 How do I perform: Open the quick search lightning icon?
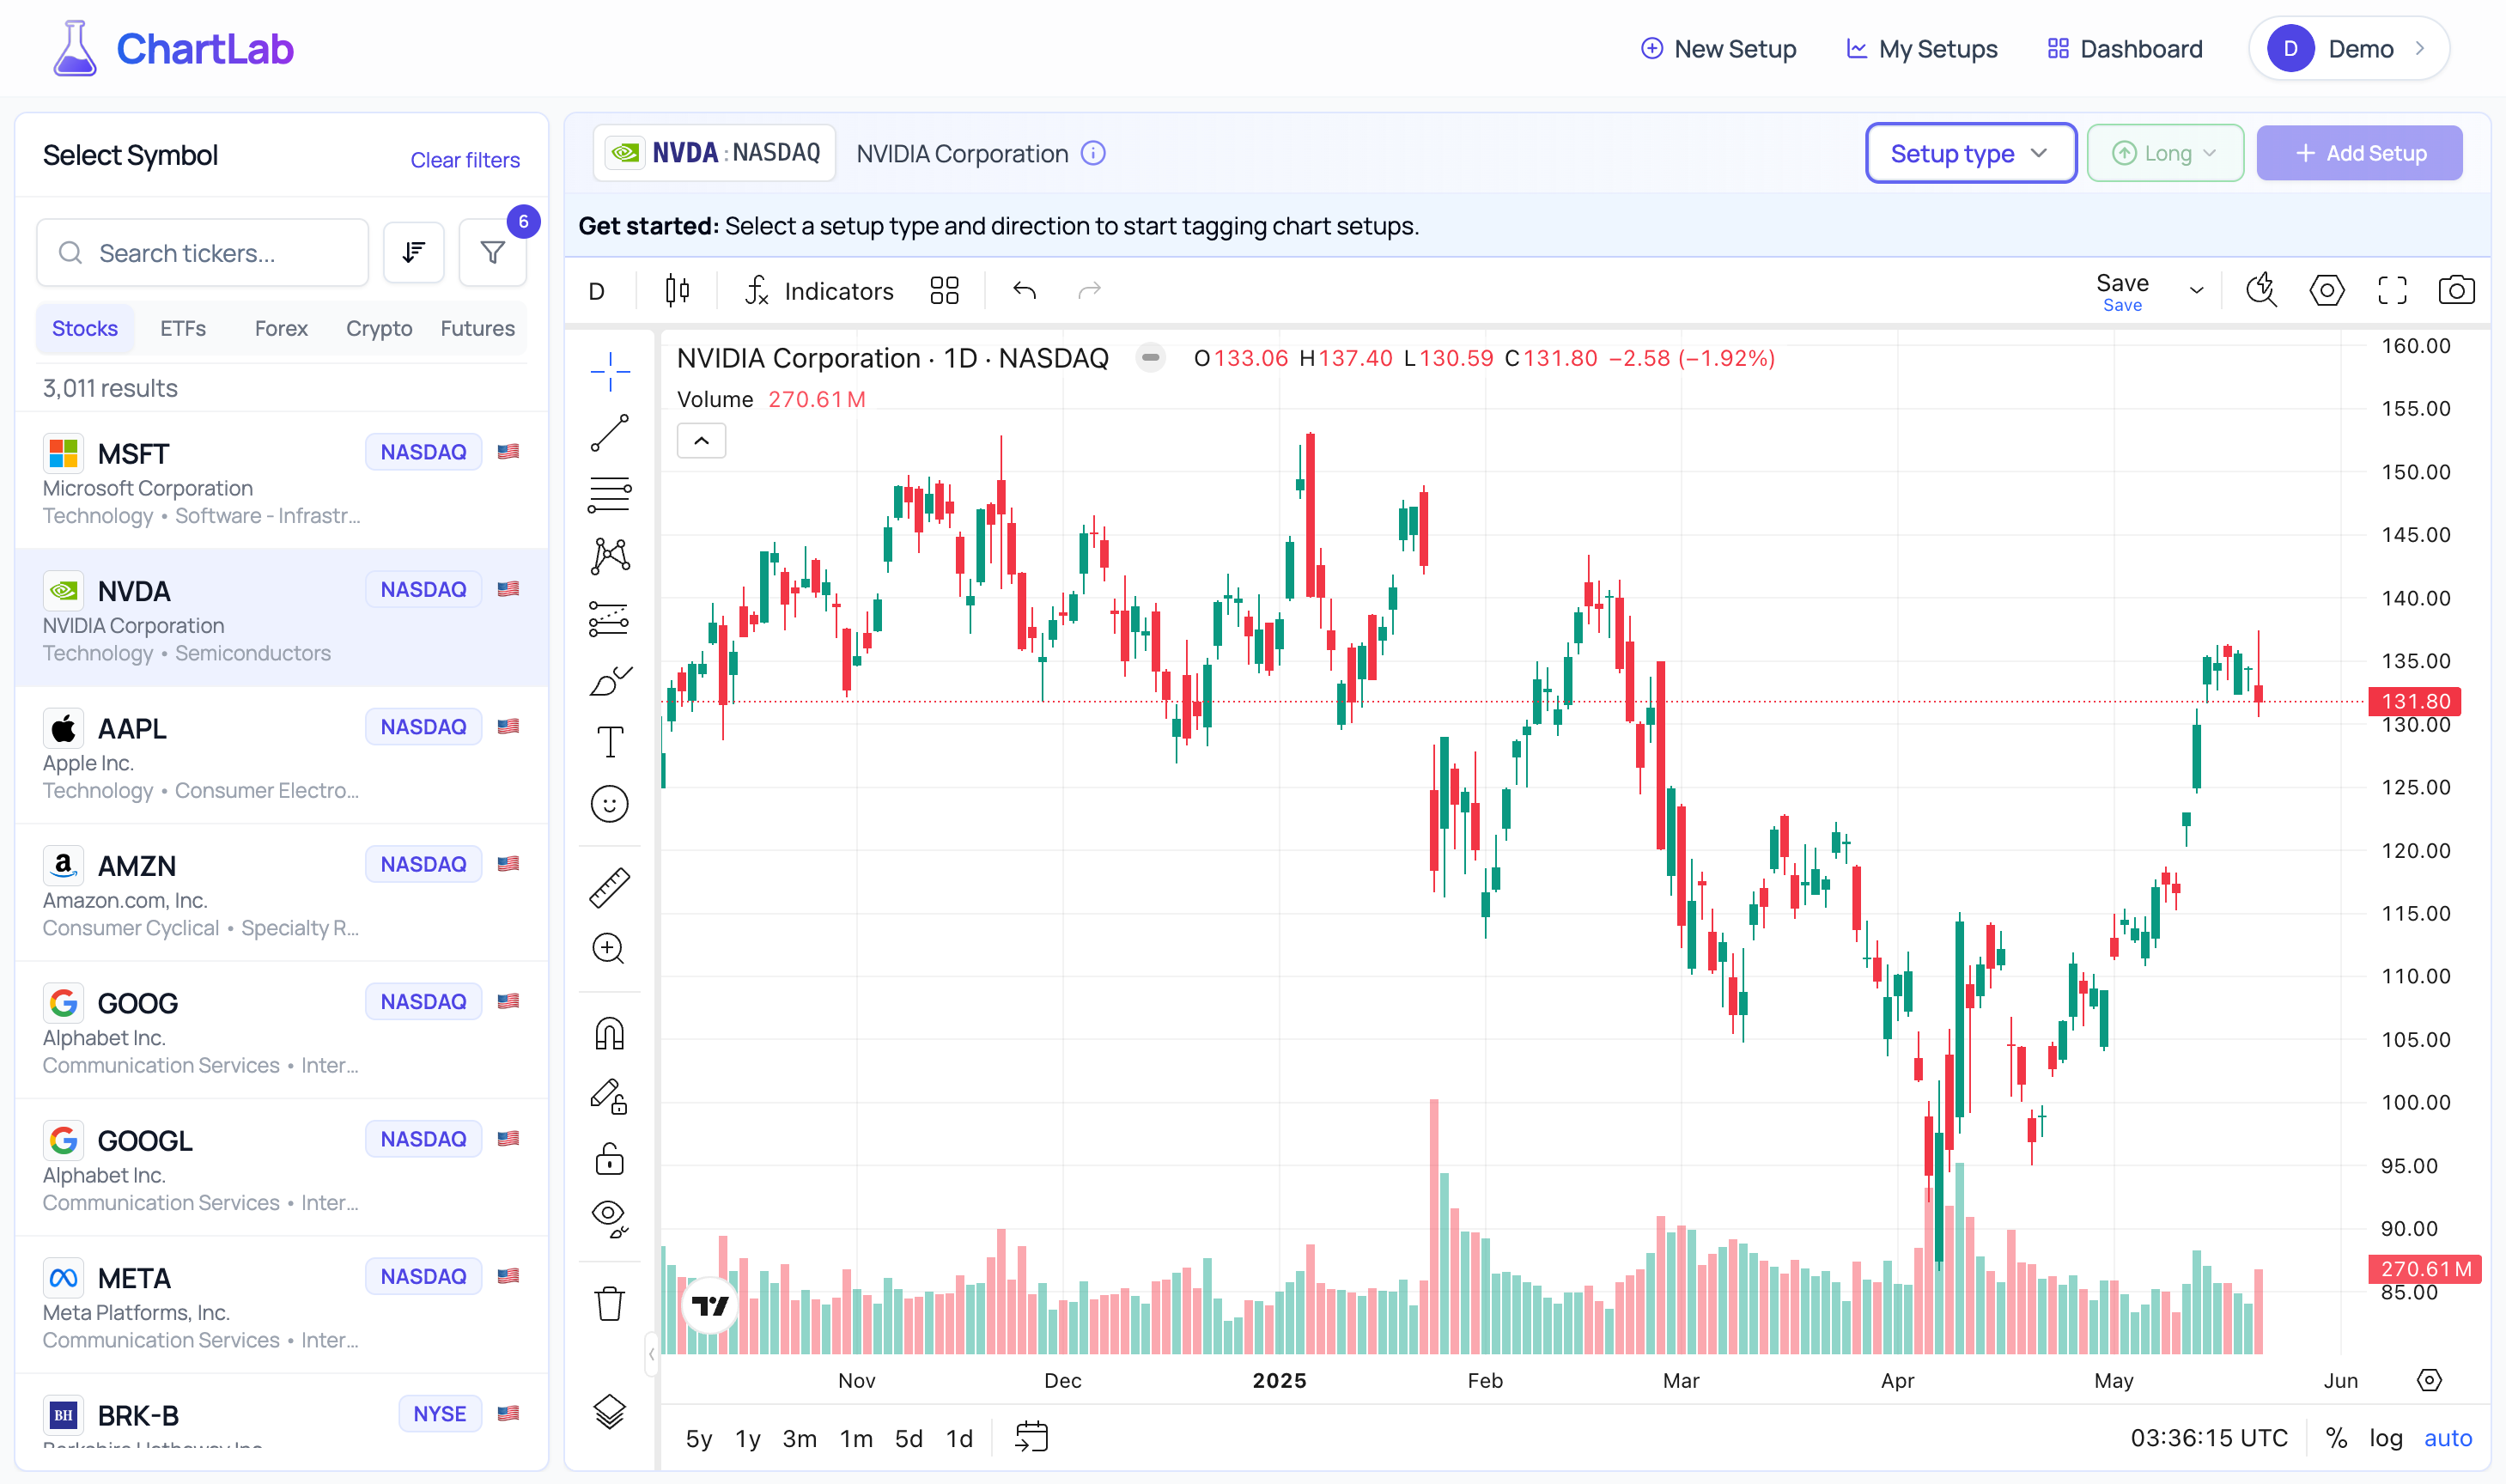pos(2261,291)
